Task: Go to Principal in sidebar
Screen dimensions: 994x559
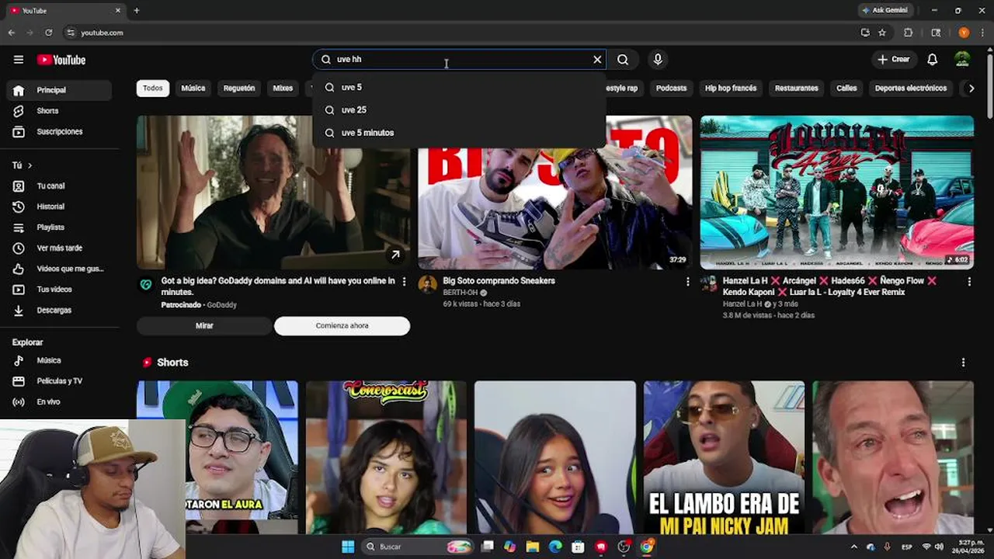Action: [x=59, y=90]
